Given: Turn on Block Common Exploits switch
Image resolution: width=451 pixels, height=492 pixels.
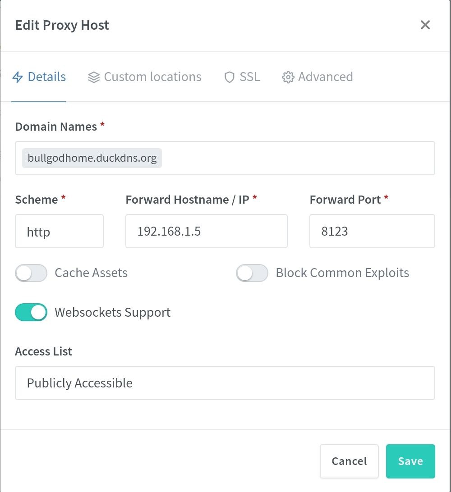Looking at the screenshot, I should (x=252, y=273).
